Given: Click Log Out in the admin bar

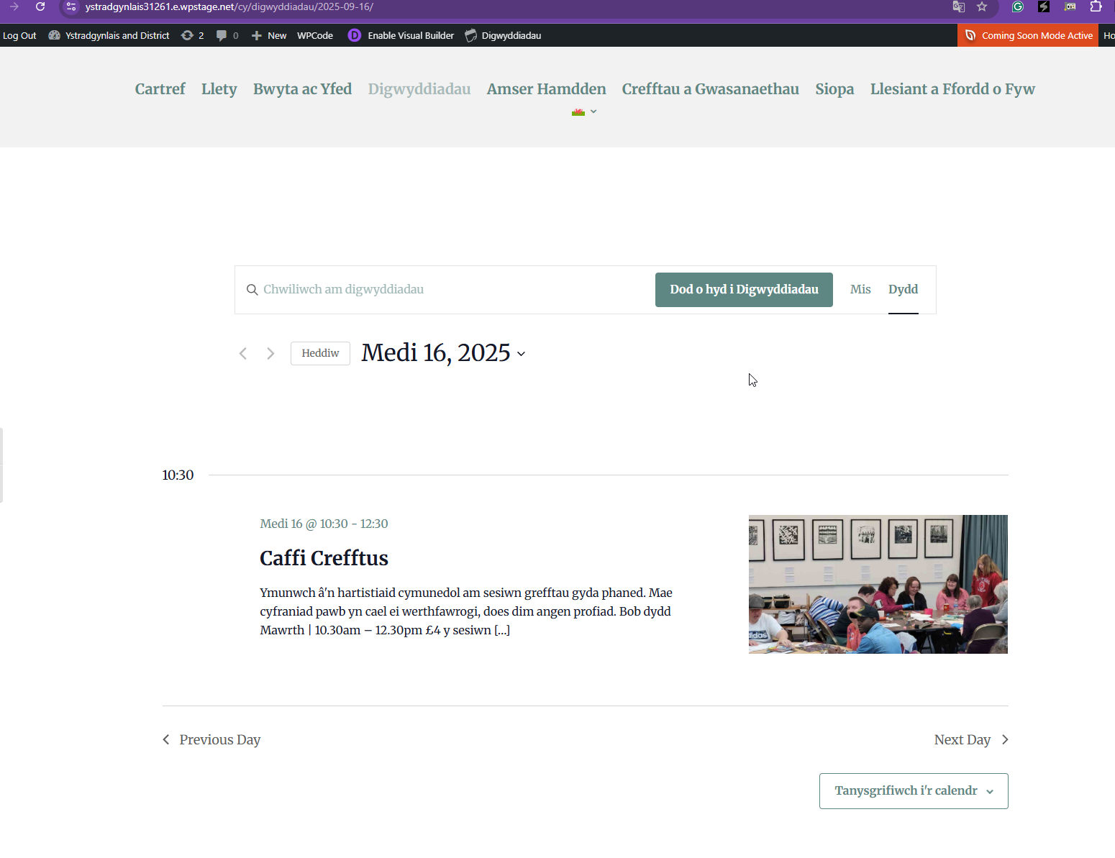Looking at the screenshot, I should click(19, 35).
